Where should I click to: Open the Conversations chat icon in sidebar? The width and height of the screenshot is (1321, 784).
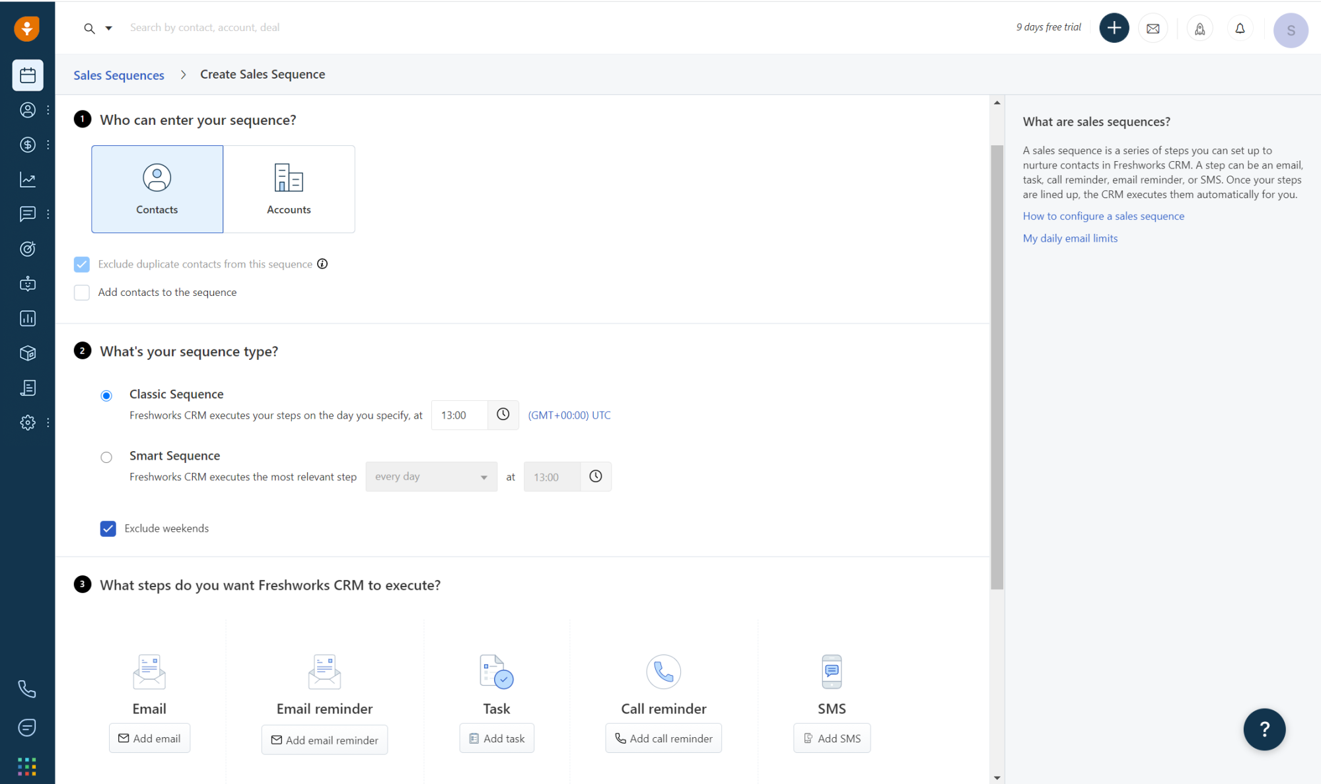tap(28, 213)
